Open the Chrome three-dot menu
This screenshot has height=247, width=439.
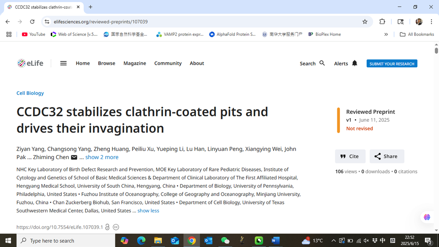point(431,22)
